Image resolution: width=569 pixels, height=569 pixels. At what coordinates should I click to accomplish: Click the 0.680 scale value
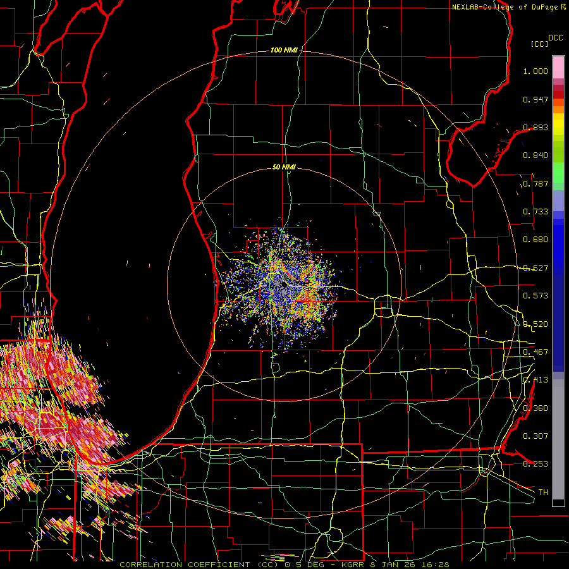pyautogui.click(x=535, y=240)
